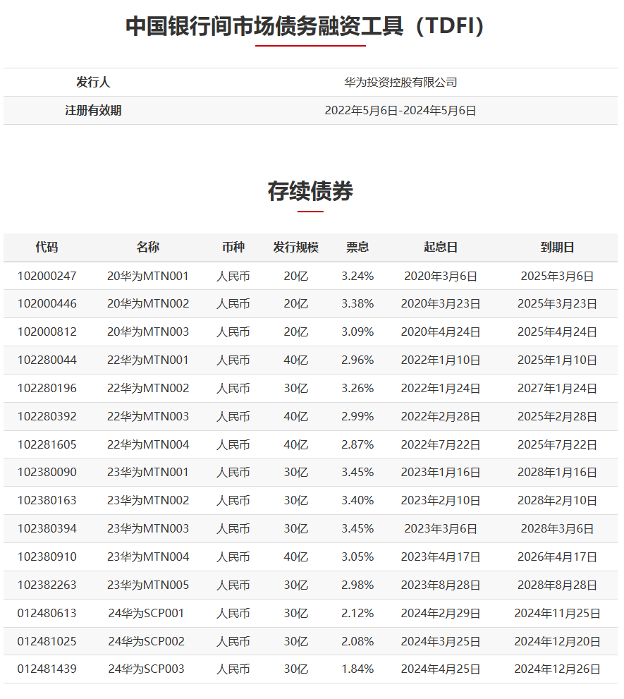The image size is (624, 699).
Task: Click coupon rate 2.96%
Action: coord(357,360)
